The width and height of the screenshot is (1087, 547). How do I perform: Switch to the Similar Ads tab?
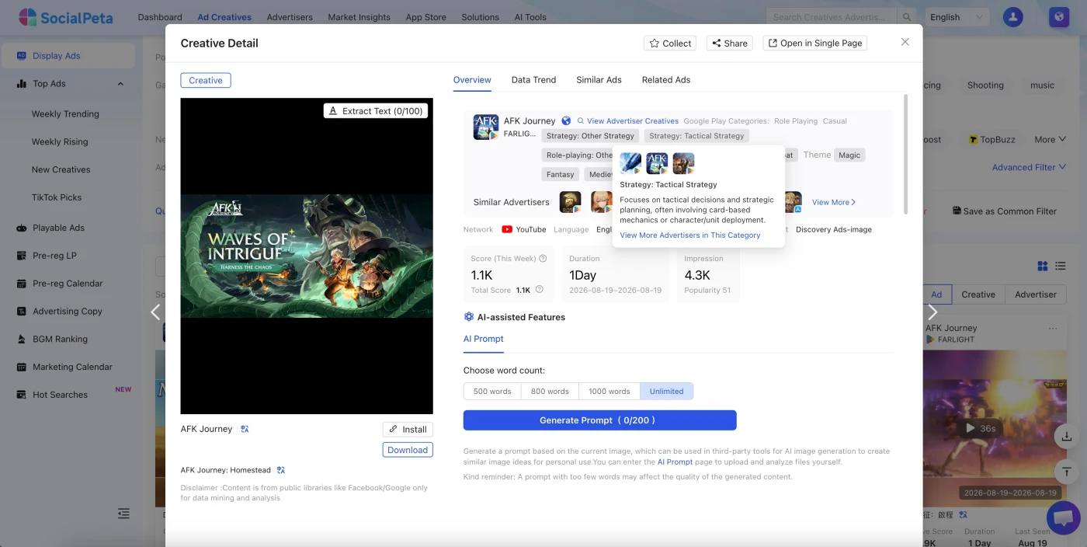pyautogui.click(x=599, y=80)
